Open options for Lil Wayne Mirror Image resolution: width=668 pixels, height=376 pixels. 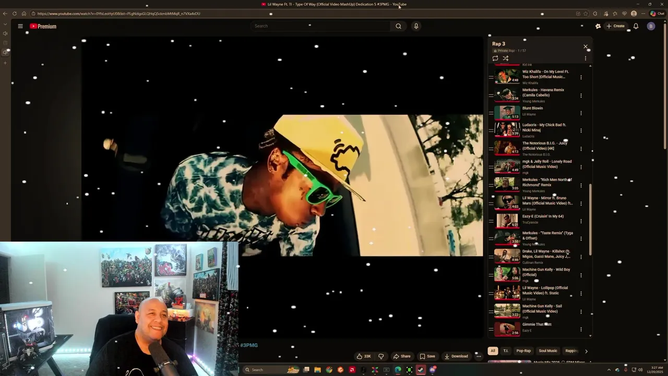581,203
